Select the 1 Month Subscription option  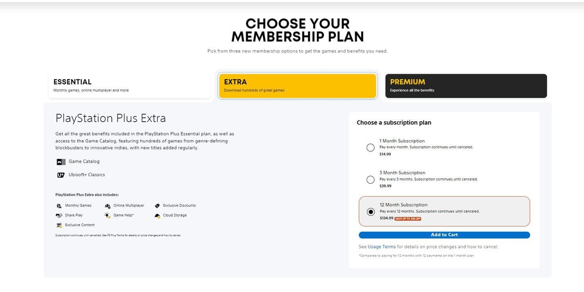coord(370,147)
